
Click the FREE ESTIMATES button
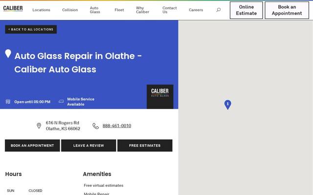point(145,145)
